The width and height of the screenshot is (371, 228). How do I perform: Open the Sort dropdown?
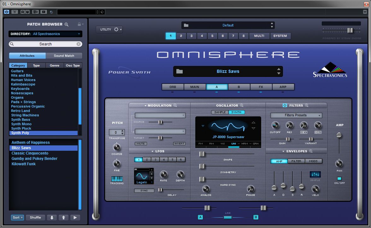[18, 218]
